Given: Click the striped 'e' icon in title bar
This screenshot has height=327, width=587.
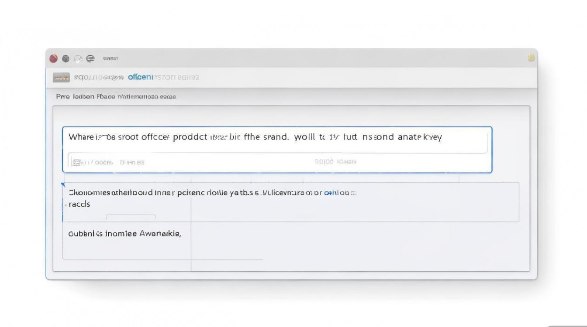Looking at the screenshot, I should pos(90,58).
